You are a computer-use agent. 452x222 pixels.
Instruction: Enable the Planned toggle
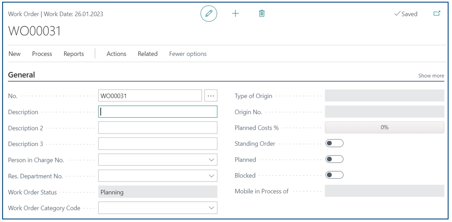(x=334, y=159)
